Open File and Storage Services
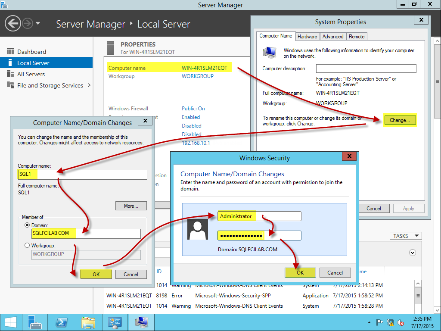This screenshot has height=331, width=441. 50,85
